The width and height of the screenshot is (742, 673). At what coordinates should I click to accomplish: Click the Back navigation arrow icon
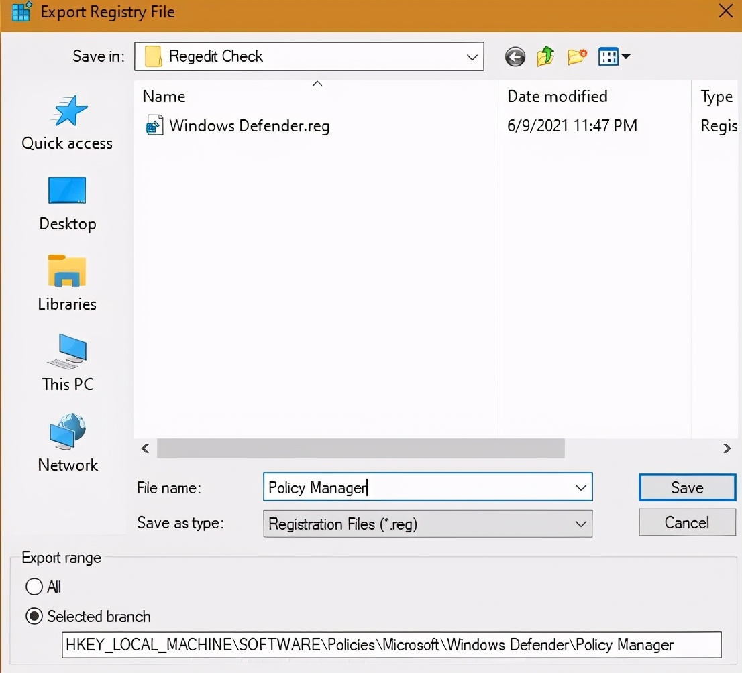tap(515, 56)
